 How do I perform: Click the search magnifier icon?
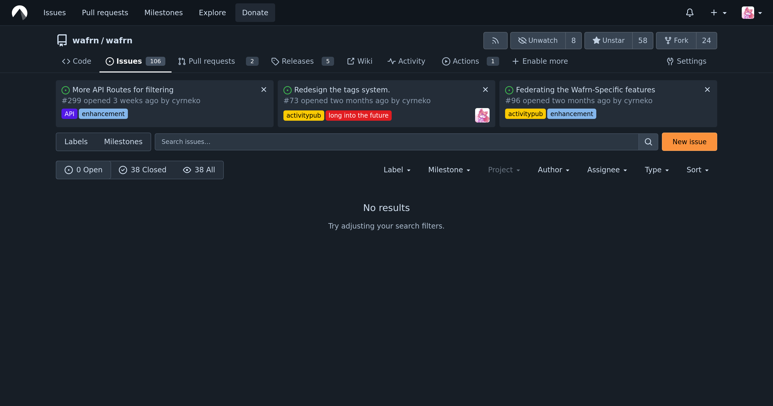(648, 142)
